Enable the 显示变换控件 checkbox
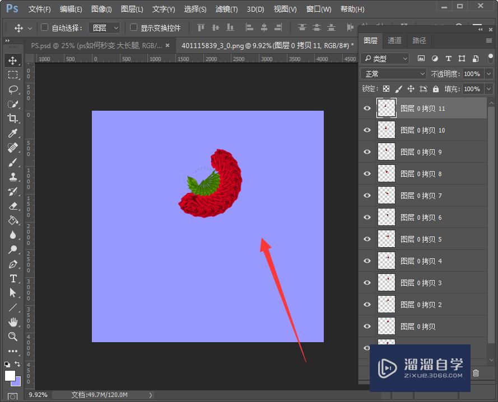Screen dimensions: 498x402 [x=133, y=27]
